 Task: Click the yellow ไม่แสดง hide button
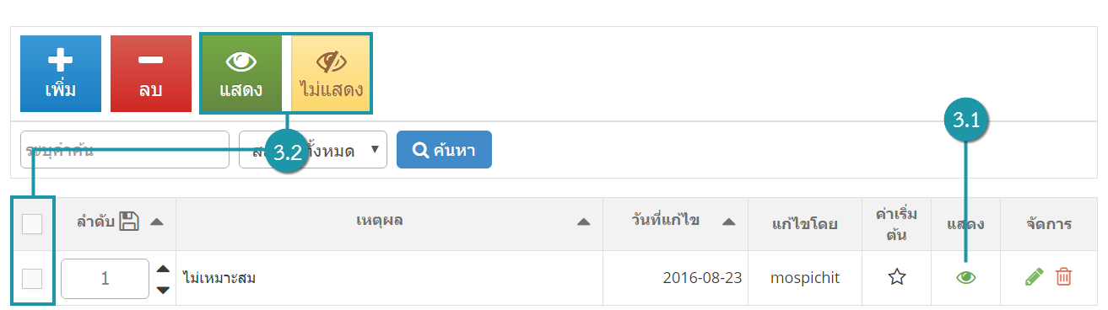pyautogui.click(x=330, y=74)
